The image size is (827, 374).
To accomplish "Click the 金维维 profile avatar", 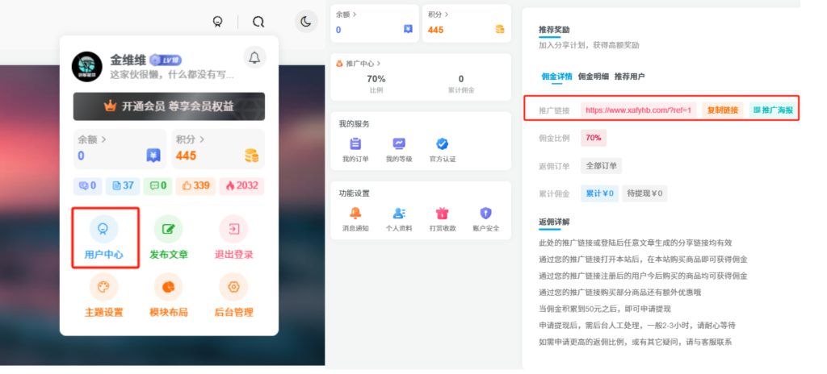I will (86, 67).
